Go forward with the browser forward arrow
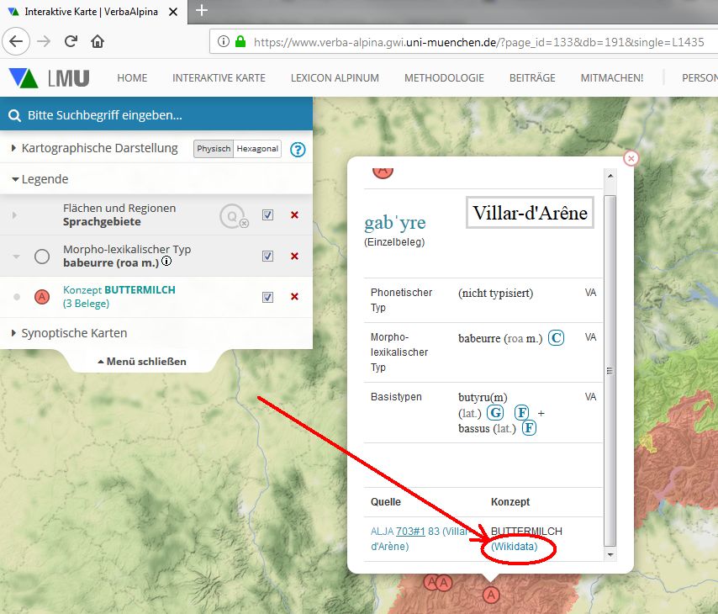Screen dimensions: 718x614 pyautogui.click(x=44, y=42)
